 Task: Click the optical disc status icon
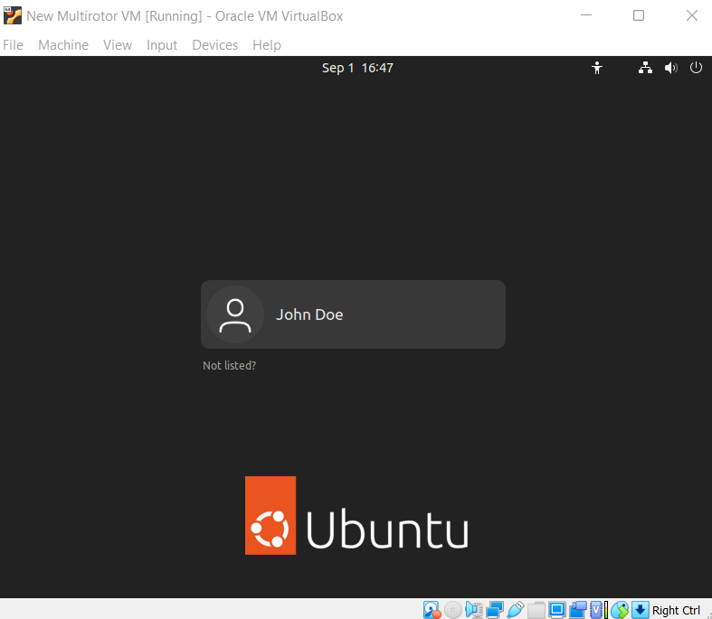[x=452, y=610]
